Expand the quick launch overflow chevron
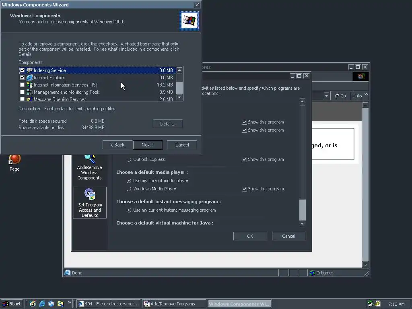 (69, 303)
